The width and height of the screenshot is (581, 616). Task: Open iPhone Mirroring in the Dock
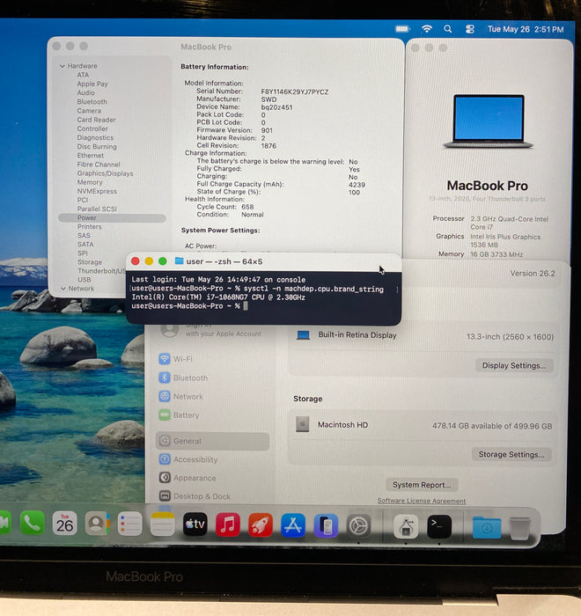(x=326, y=525)
